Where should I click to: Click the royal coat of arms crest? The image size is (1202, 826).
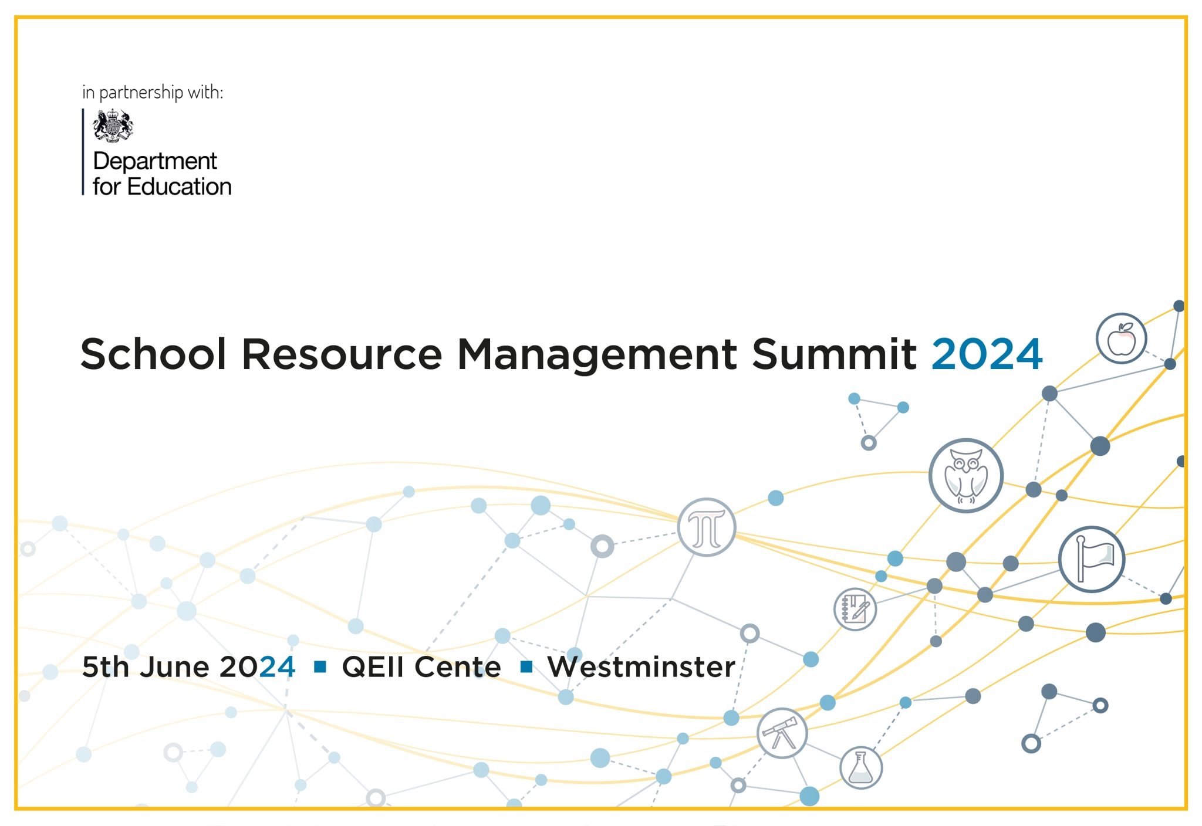point(113,126)
